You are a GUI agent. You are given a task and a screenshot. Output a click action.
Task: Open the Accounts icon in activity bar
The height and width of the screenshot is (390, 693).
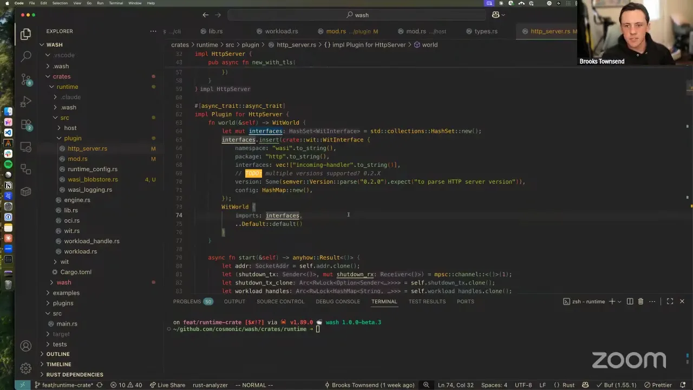click(25, 346)
